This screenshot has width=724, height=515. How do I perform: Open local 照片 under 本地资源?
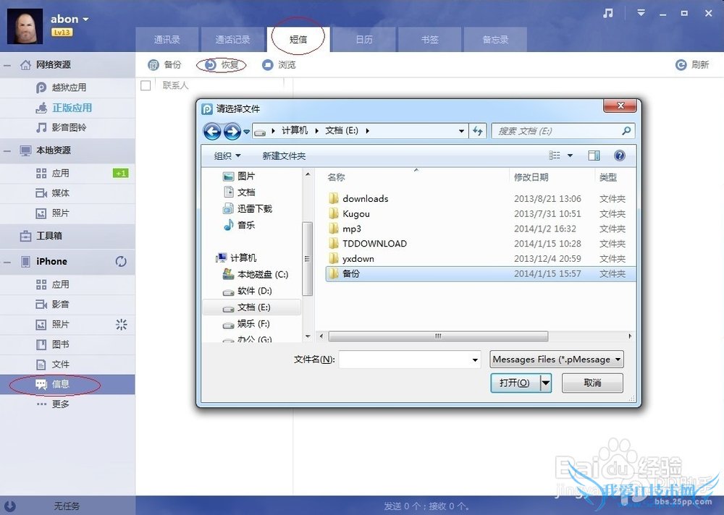coord(67,213)
